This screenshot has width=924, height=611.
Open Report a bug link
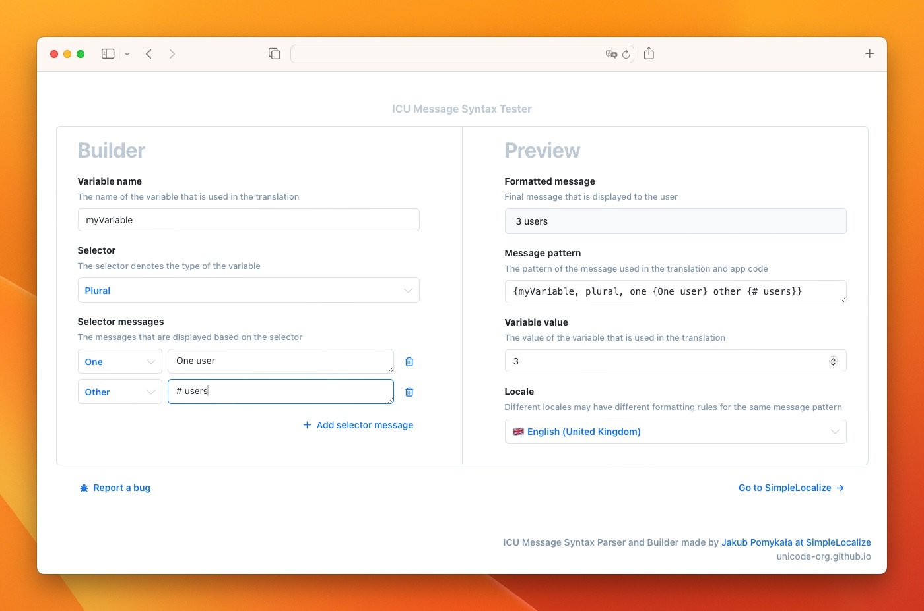(115, 488)
